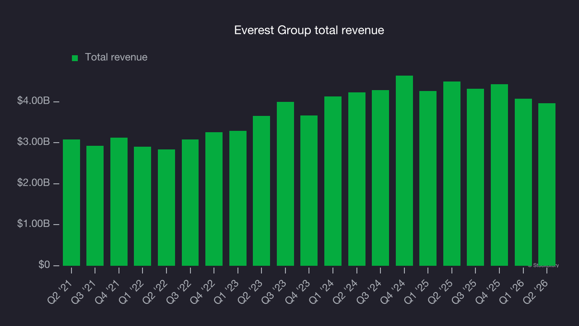579x326 pixels.
Task: Select the Q1 '25 revenue bar
Action: coord(428,178)
